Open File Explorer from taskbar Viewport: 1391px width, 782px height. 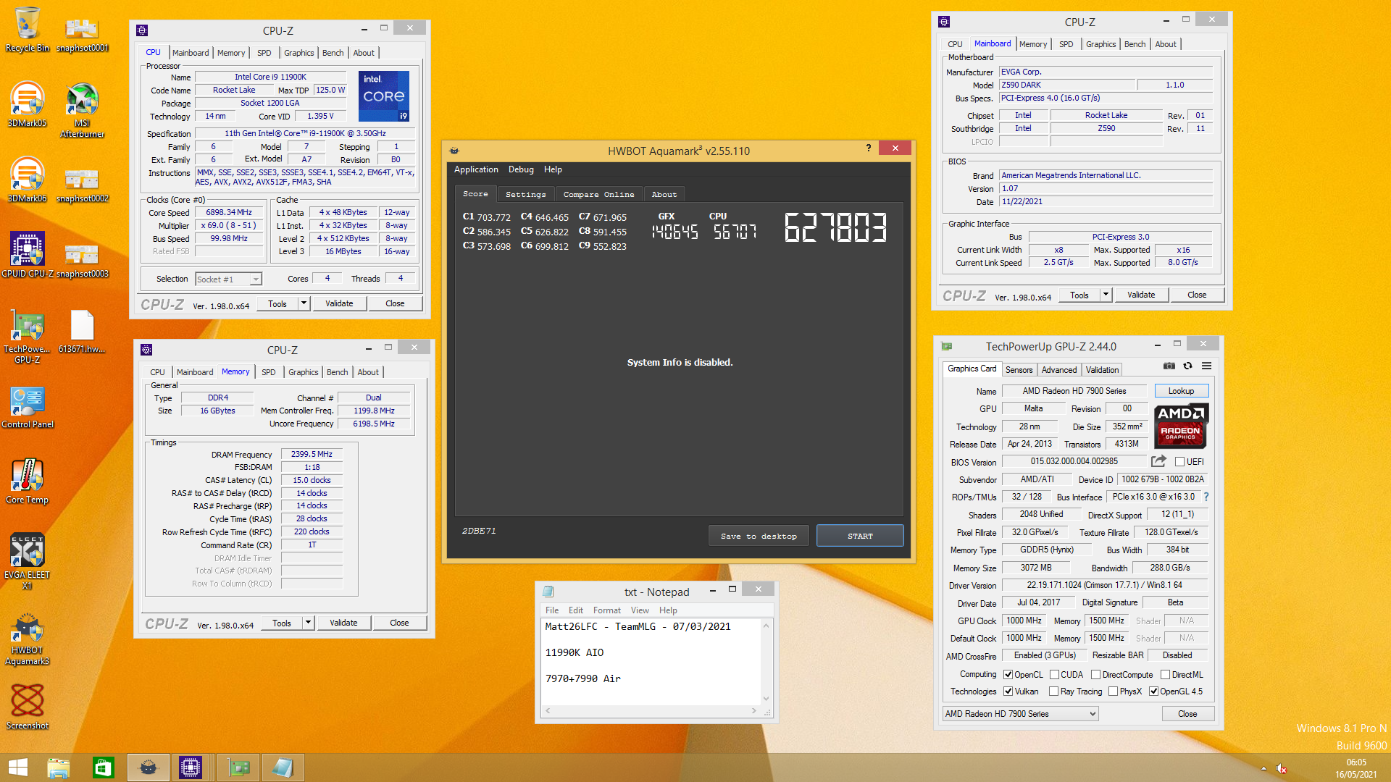pyautogui.click(x=59, y=768)
